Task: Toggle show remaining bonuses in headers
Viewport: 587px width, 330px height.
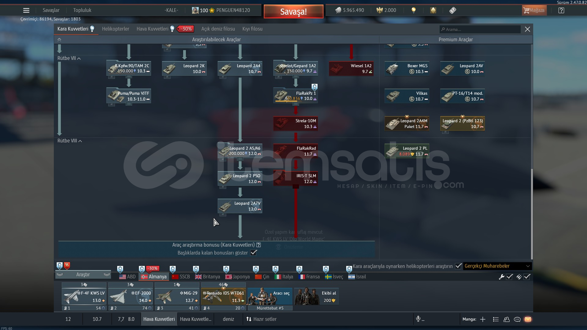Action: (253, 253)
